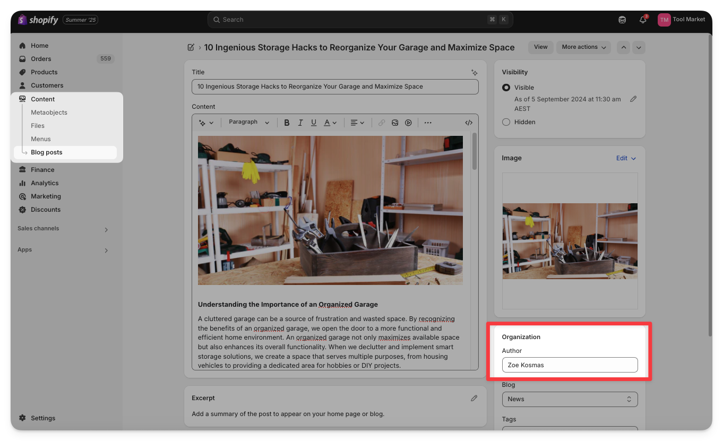Viewport: 723px width, 441px height.
Task: Open the Paragraph style dropdown
Action: (x=248, y=122)
